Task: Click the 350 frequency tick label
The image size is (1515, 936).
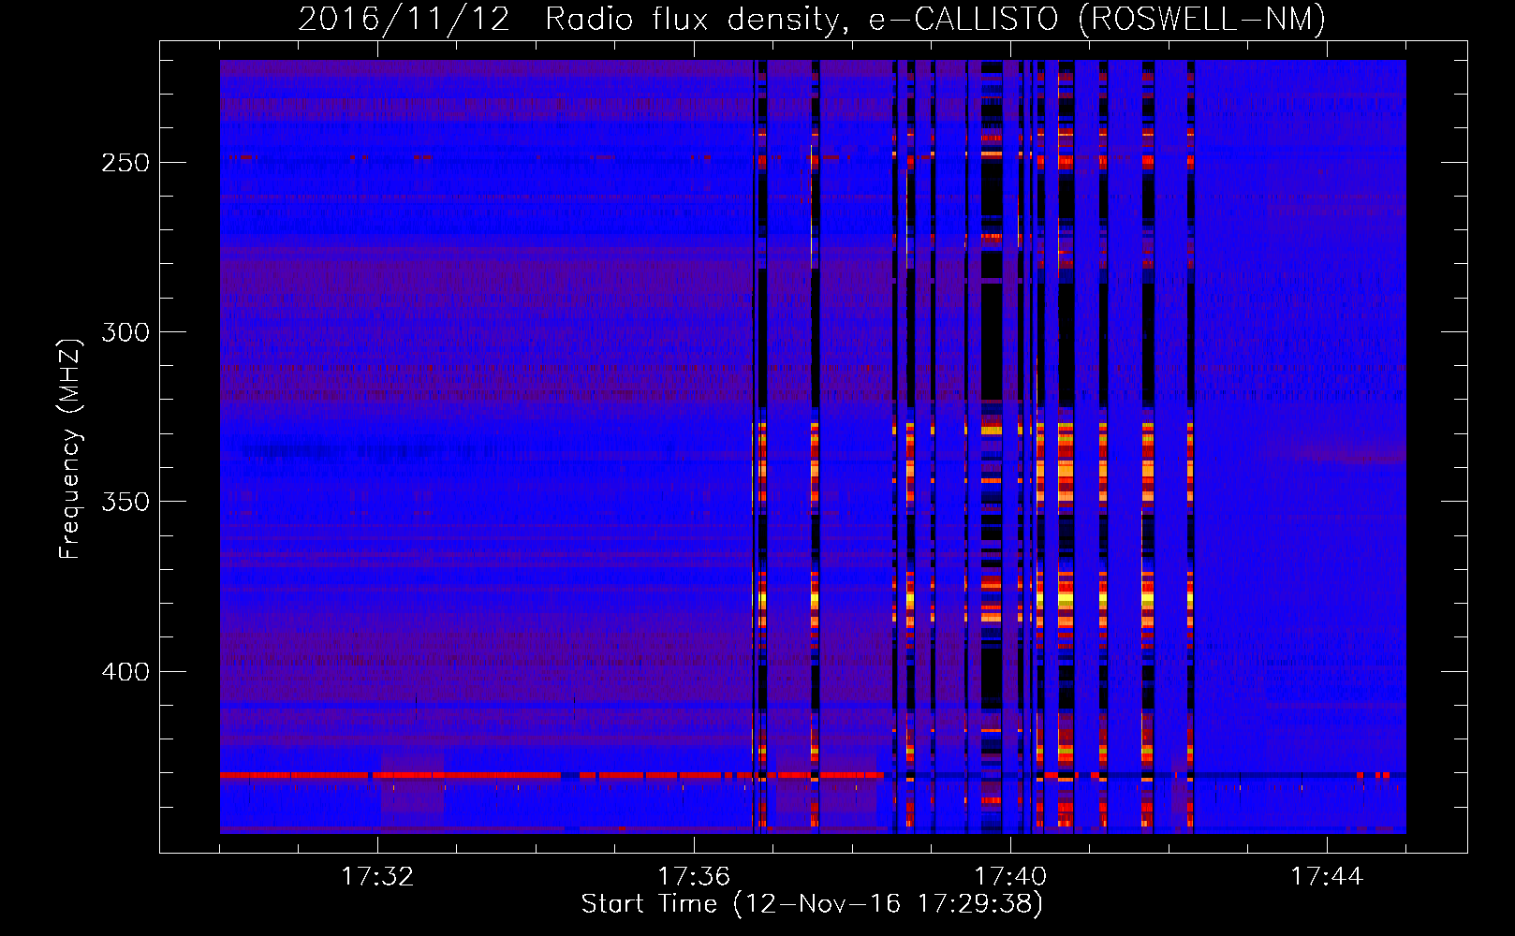Action: (125, 502)
